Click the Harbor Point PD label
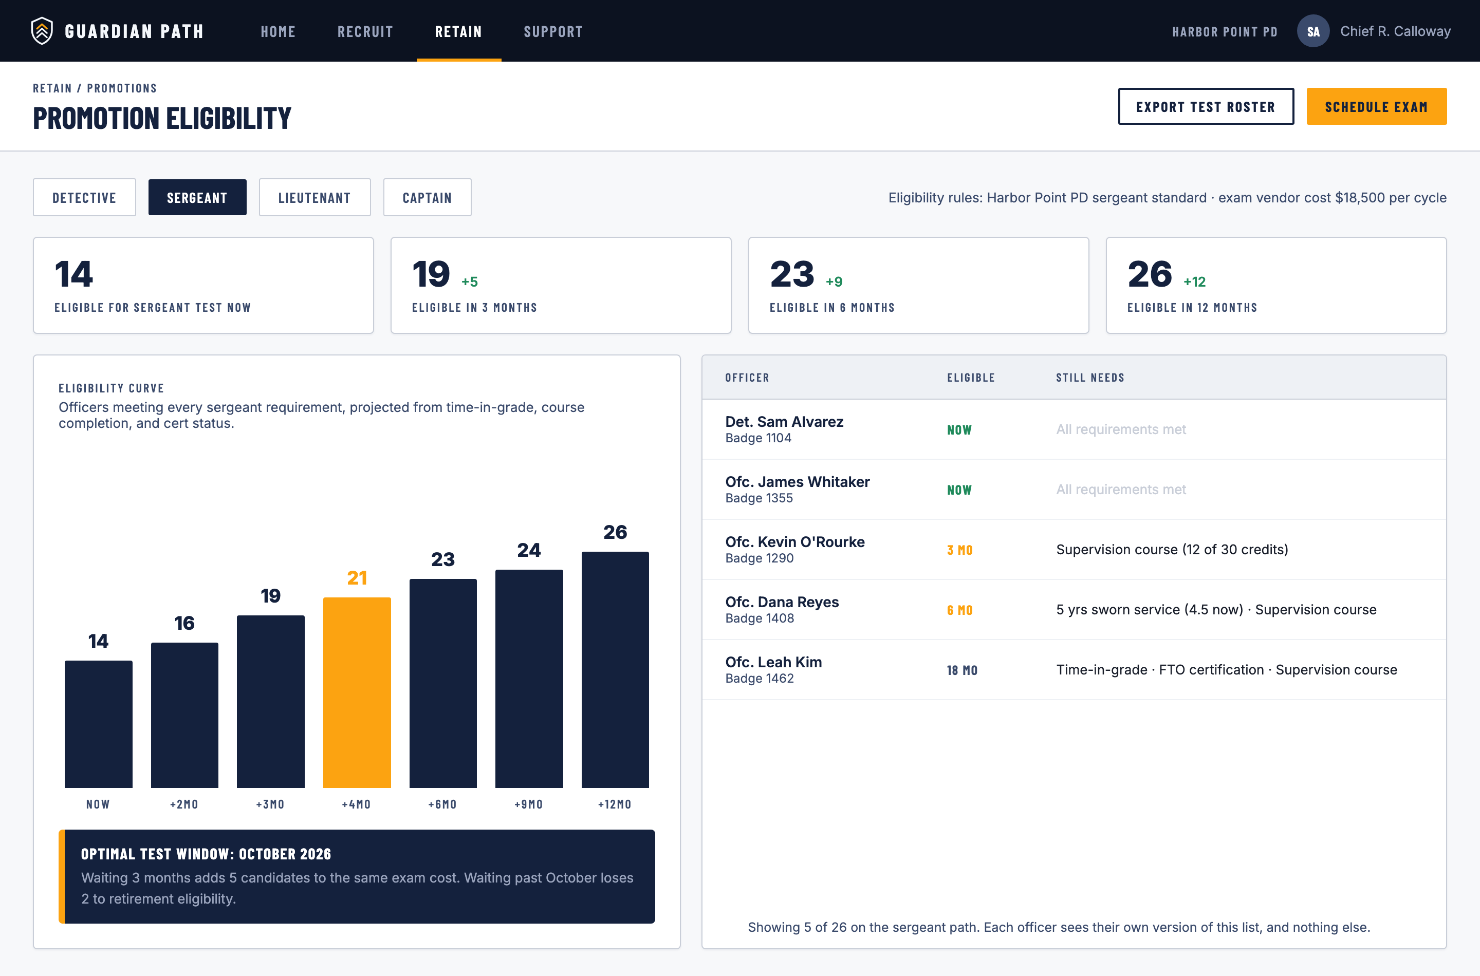1480x976 pixels. click(x=1224, y=32)
